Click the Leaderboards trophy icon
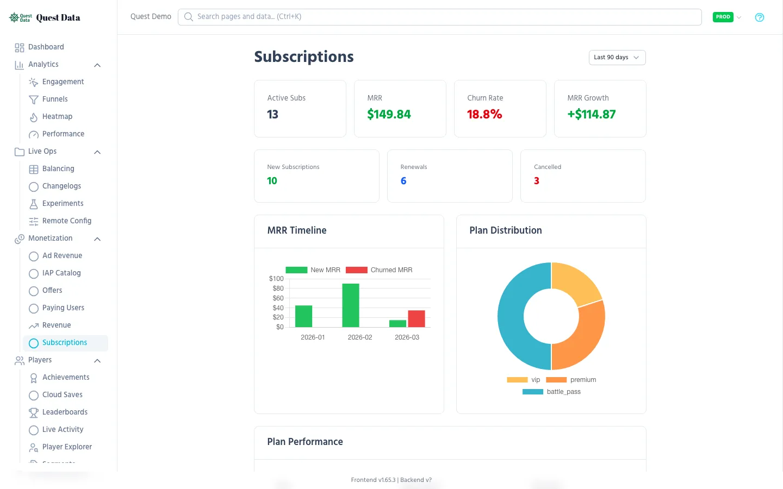 34,412
